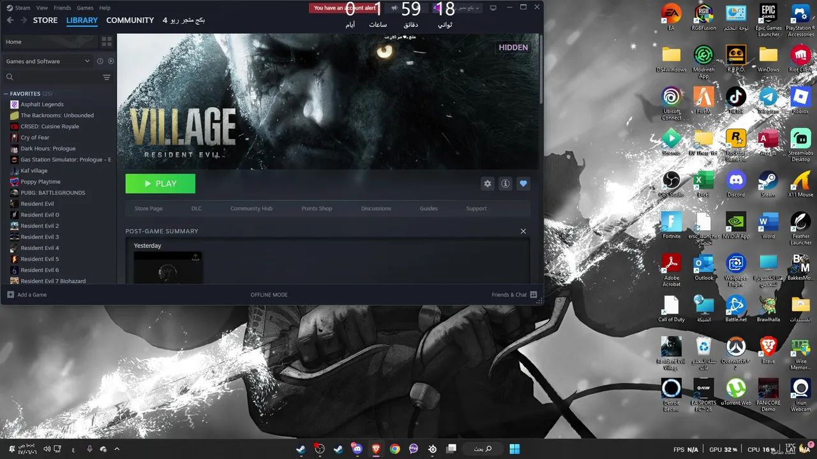Image resolution: width=817 pixels, height=459 pixels.
Task: Open the library advanced filter icon
Action: [x=107, y=77]
